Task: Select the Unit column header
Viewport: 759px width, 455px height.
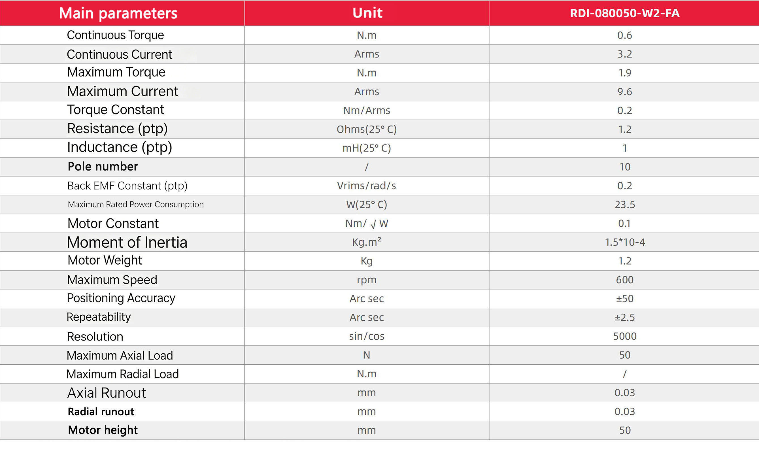Action: click(x=367, y=13)
